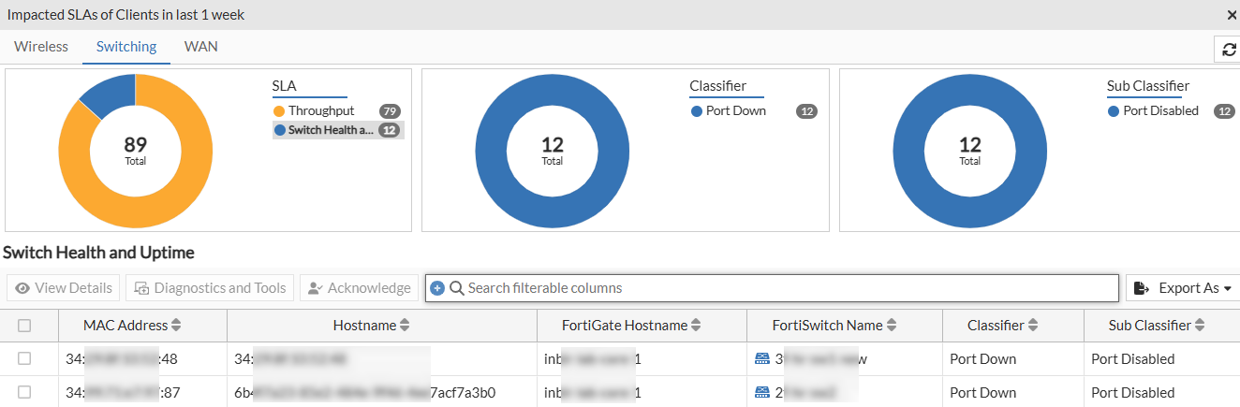Click the refresh icon at top right
The width and height of the screenshot is (1240, 407).
1229,50
